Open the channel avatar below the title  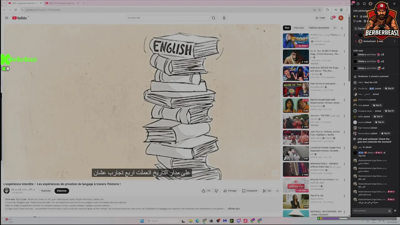(x=7, y=191)
